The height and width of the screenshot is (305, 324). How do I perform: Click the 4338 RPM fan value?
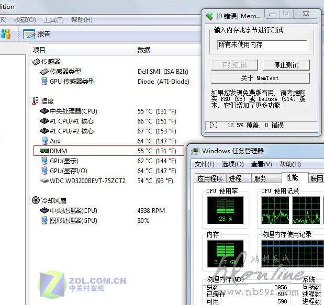(151, 211)
